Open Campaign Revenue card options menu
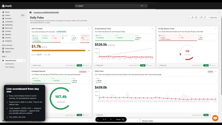 pos(89,71)
